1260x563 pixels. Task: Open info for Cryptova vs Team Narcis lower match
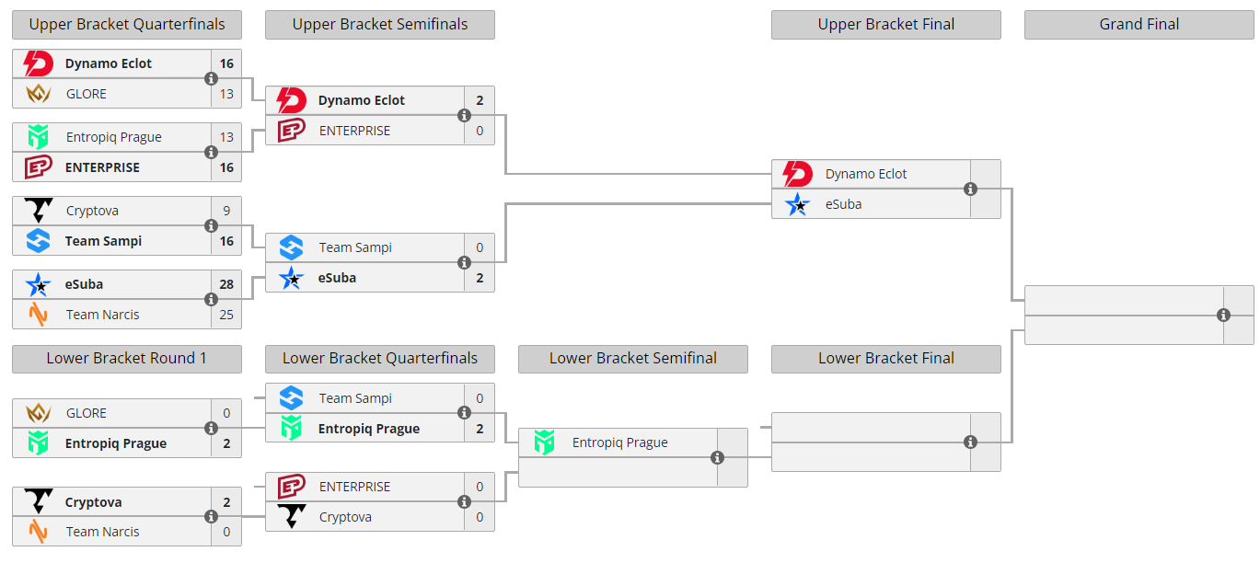click(x=211, y=517)
